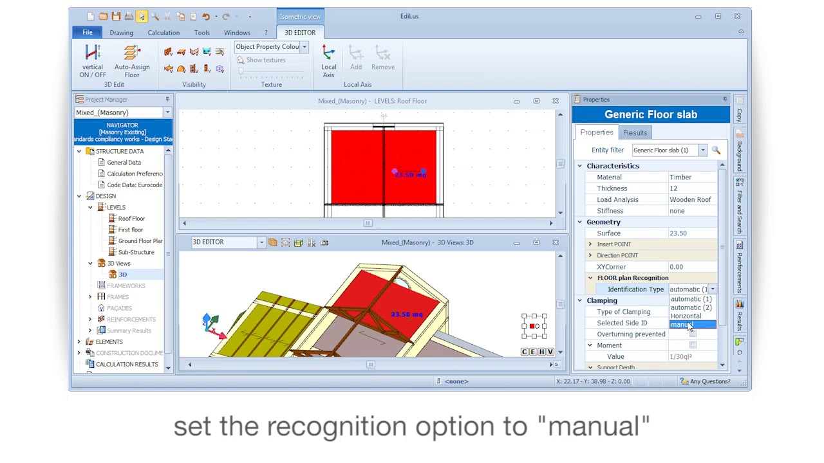824x463 pixels.
Task: Collapse the LEVELS tree node
Action: 90,207
